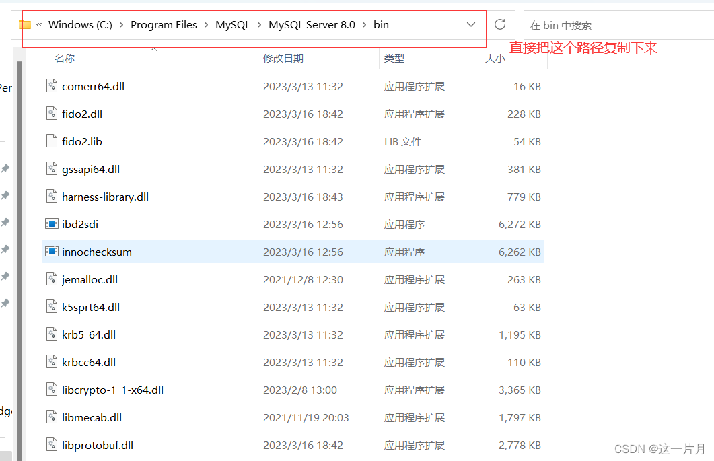Expand chevron after MySQL breadcrumb
This screenshot has height=461, width=714.
[260, 25]
